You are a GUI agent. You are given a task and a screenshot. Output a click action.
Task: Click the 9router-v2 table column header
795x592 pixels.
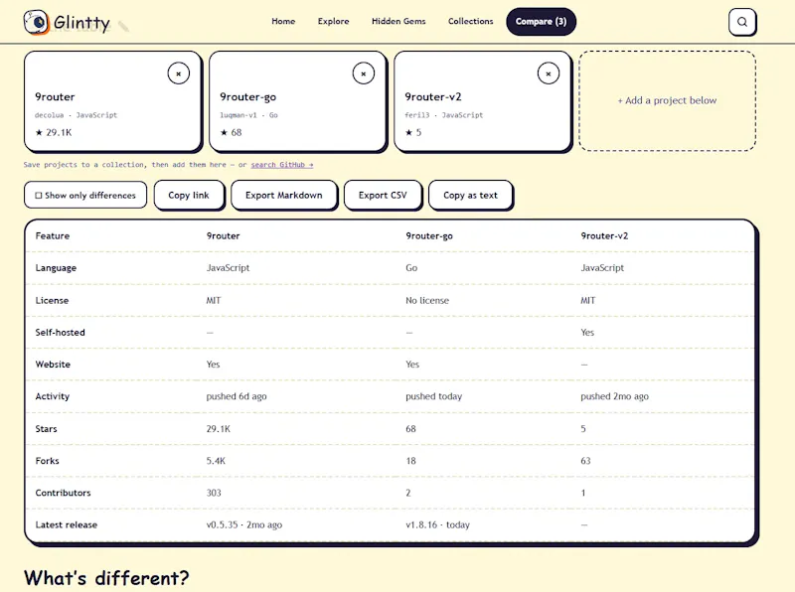click(604, 235)
